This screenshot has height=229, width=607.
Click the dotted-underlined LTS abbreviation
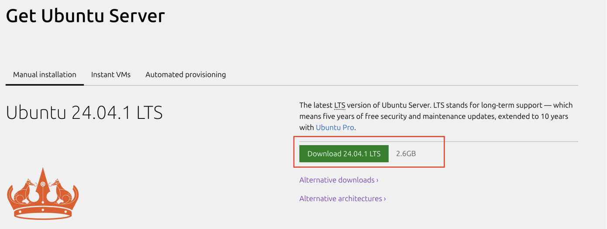(340, 105)
